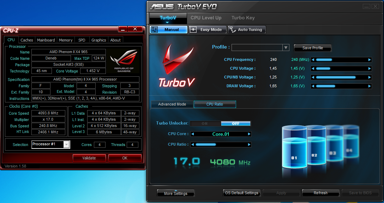Switch to the Mainboard tab
Viewport: 384px width, 203px height.
coord(46,40)
